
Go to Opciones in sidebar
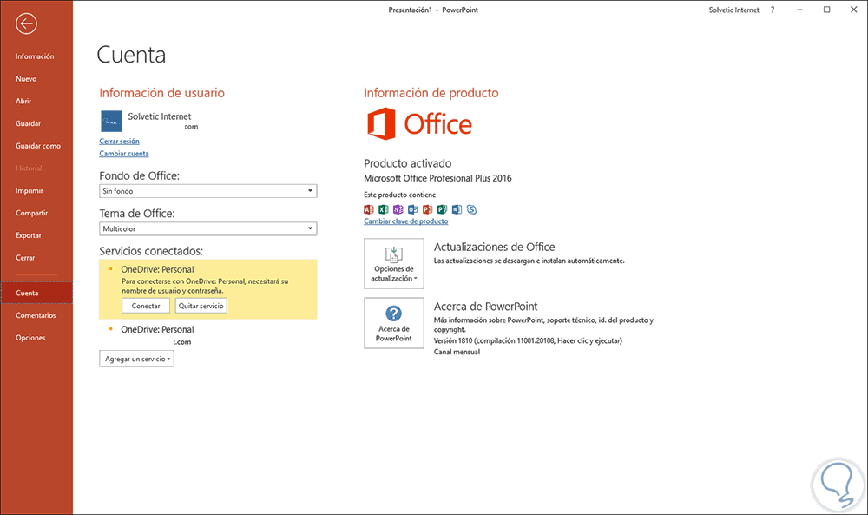point(30,338)
